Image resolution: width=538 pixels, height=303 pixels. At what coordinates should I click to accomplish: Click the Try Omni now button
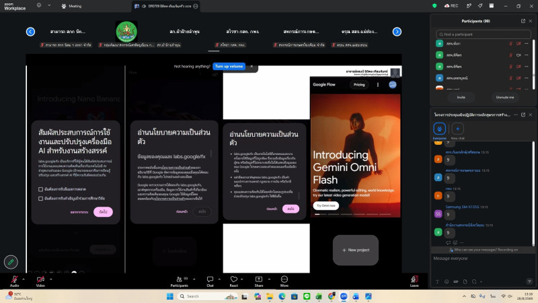326,205
